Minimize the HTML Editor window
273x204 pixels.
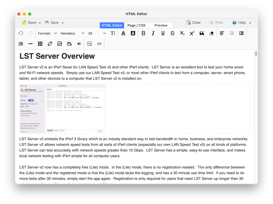click(24, 14)
